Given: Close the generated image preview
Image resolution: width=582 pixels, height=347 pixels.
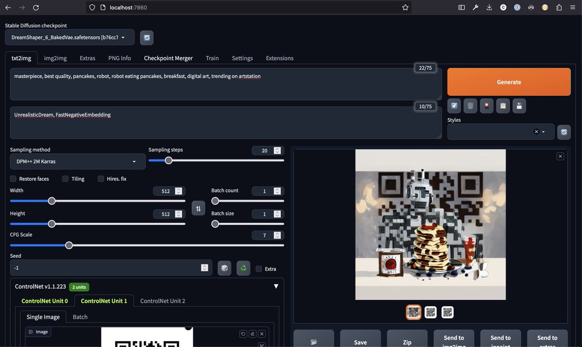Looking at the screenshot, I should point(560,156).
